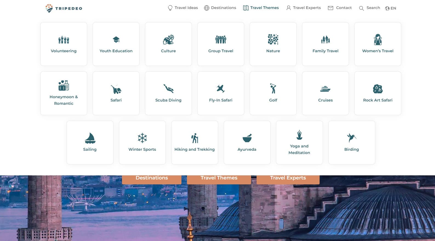The width and height of the screenshot is (435, 241).
Task: Click the Family Travel family icon
Action: (x=325, y=40)
